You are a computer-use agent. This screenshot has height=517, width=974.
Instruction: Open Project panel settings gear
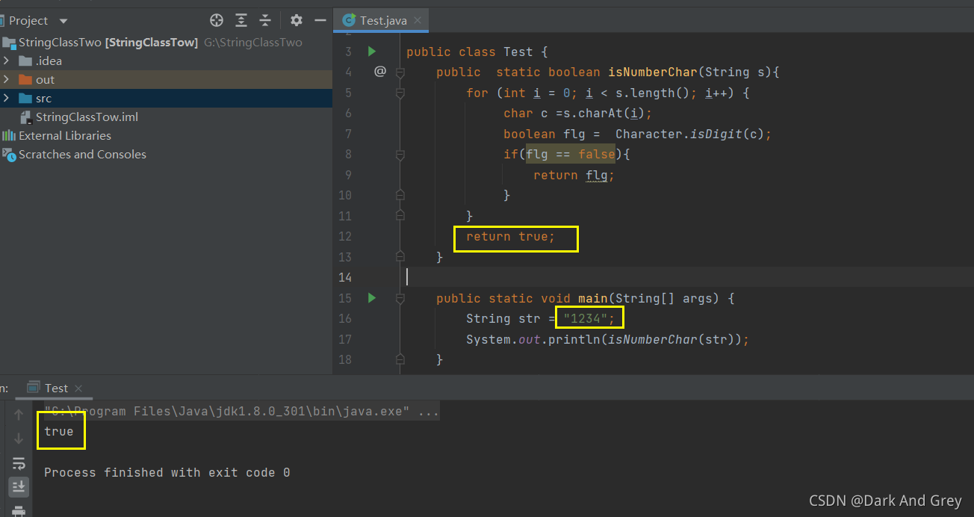tap(297, 20)
